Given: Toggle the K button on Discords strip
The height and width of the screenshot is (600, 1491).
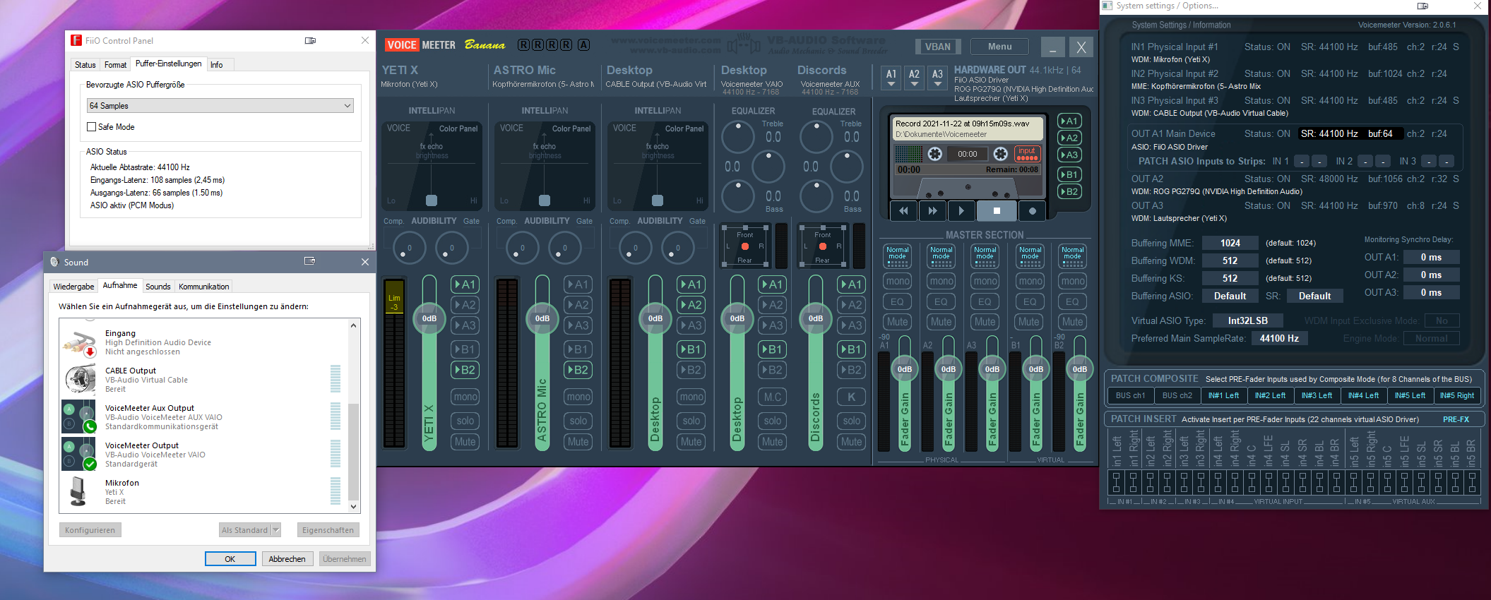Looking at the screenshot, I should 851,397.
